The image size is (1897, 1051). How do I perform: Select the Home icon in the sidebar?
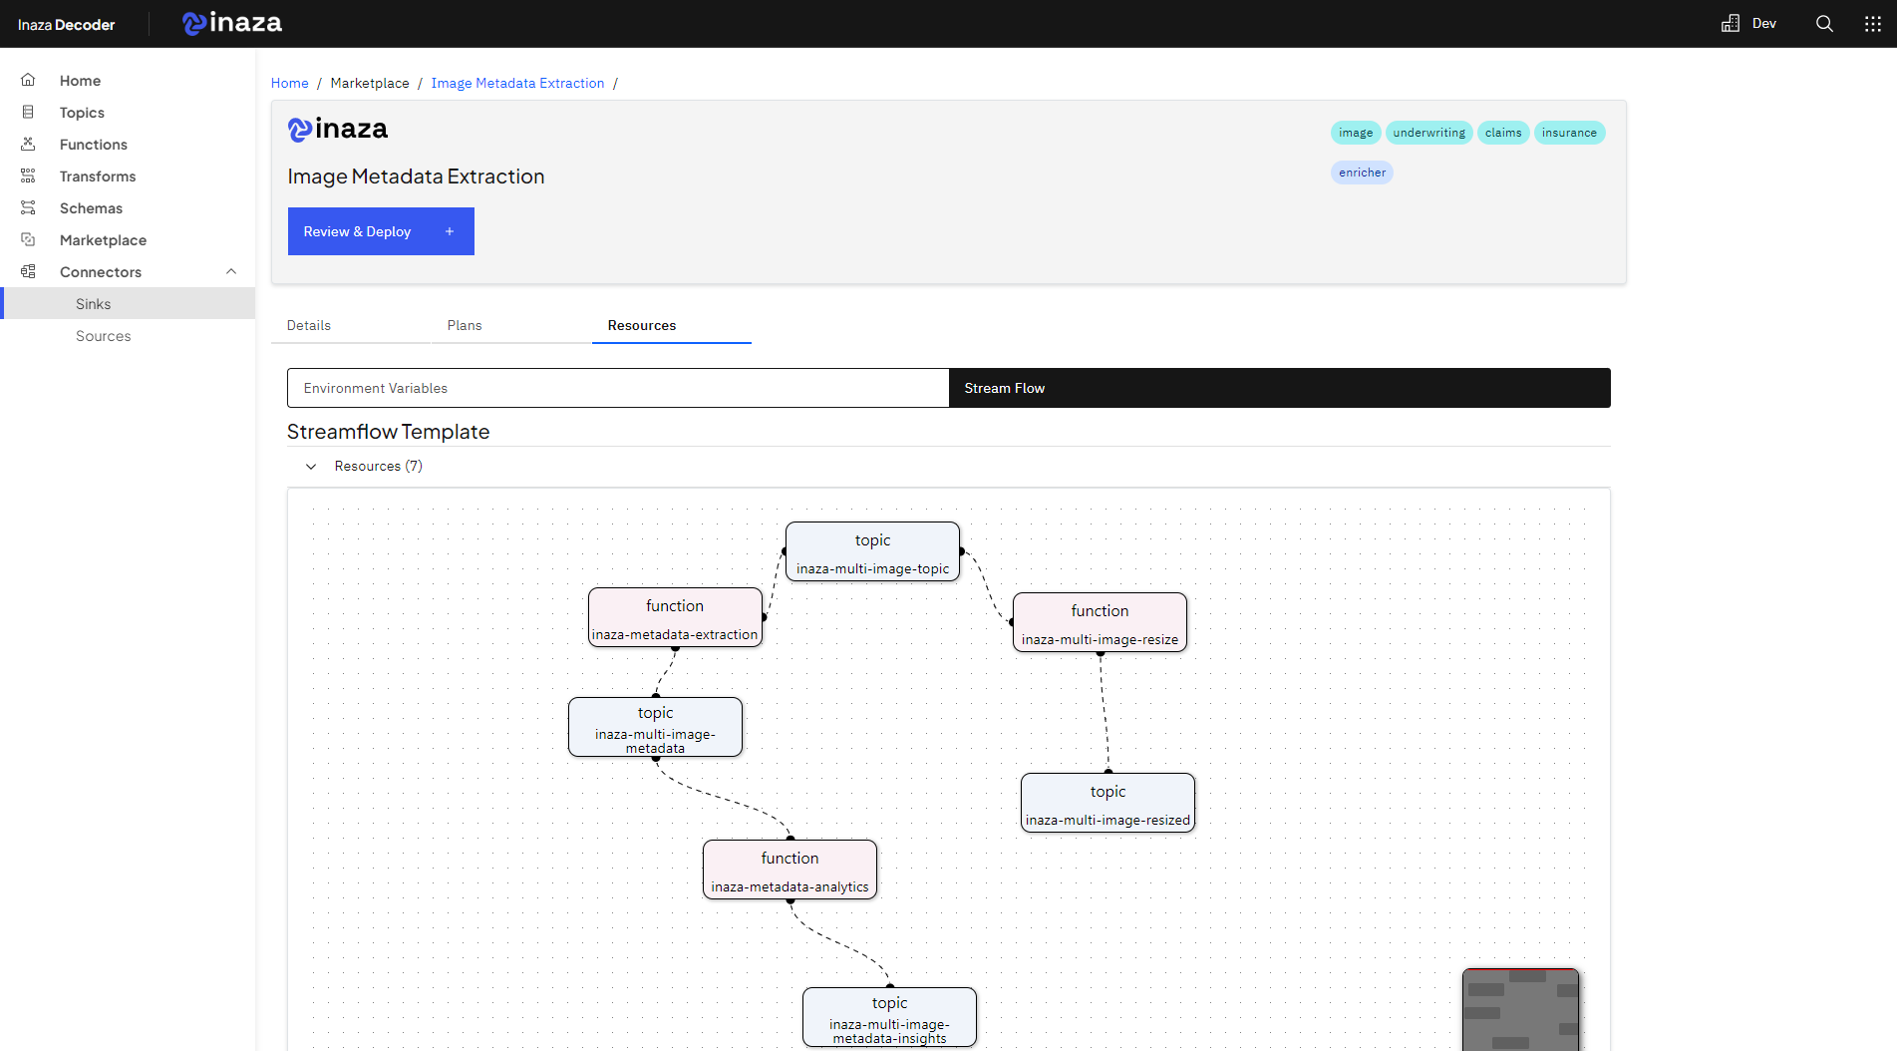point(28,80)
